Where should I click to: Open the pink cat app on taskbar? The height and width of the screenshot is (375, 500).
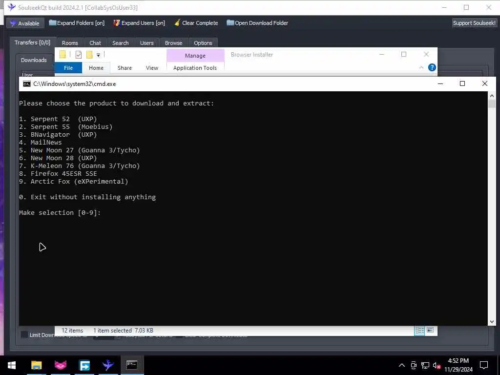(60, 365)
